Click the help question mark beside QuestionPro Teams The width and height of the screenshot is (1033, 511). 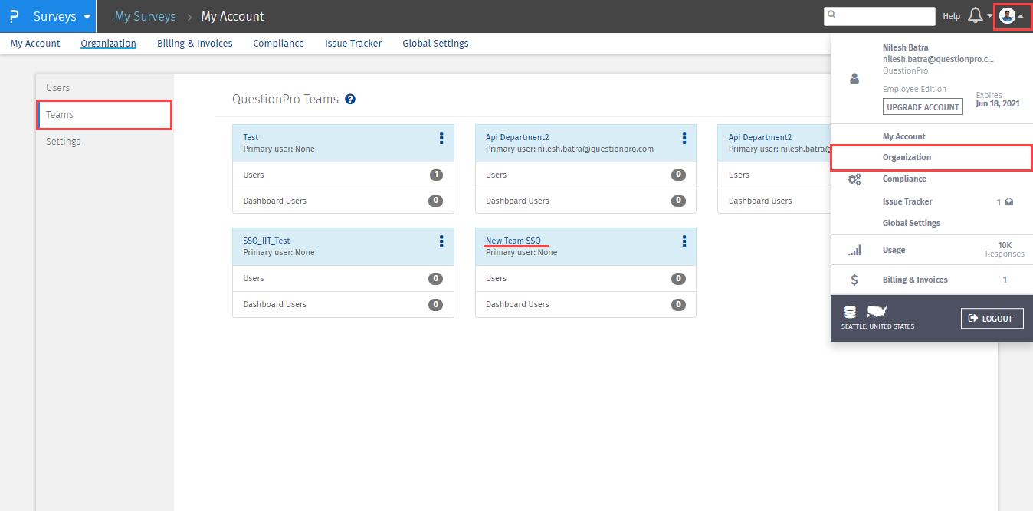click(350, 100)
